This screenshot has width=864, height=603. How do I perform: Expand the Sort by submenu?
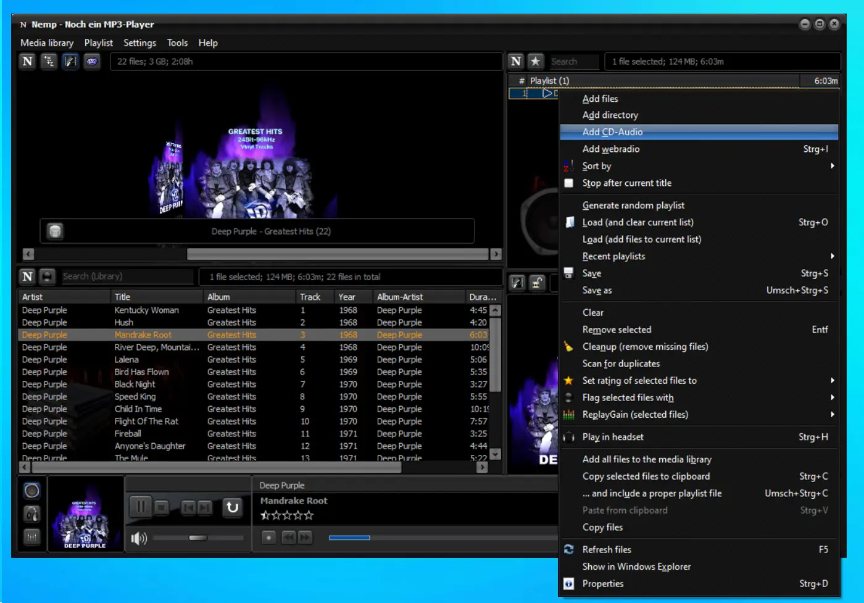click(x=699, y=166)
